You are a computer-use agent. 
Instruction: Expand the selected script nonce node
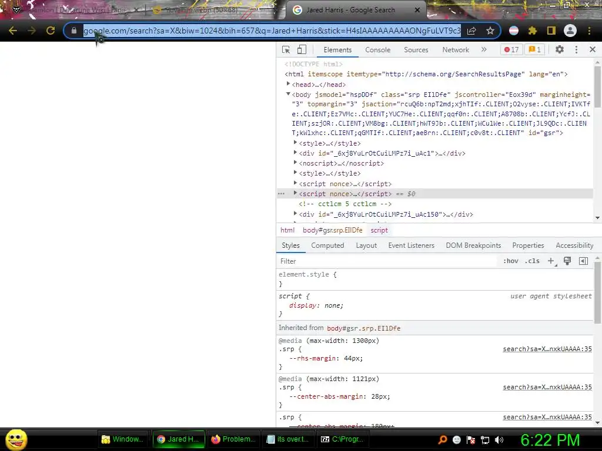click(x=295, y=193)
